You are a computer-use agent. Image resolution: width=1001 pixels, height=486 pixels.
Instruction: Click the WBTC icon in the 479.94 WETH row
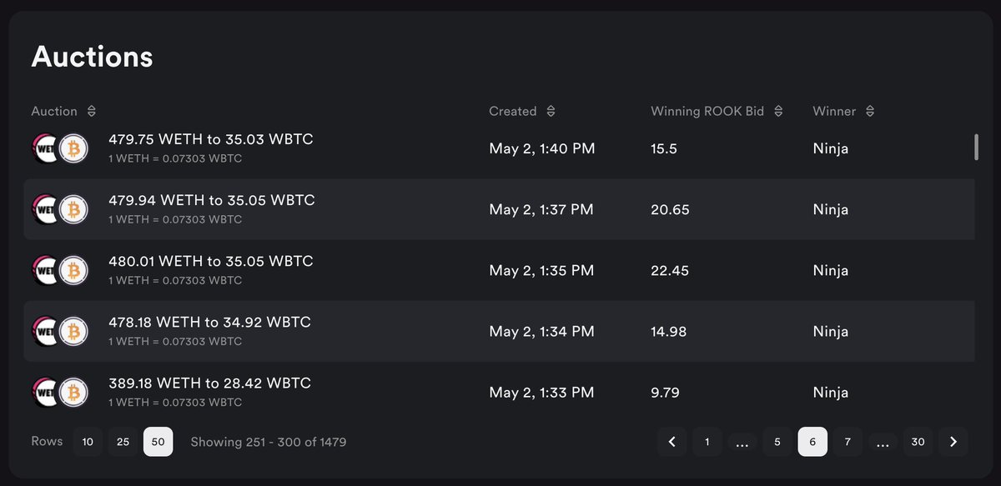[x=74, y=209]
